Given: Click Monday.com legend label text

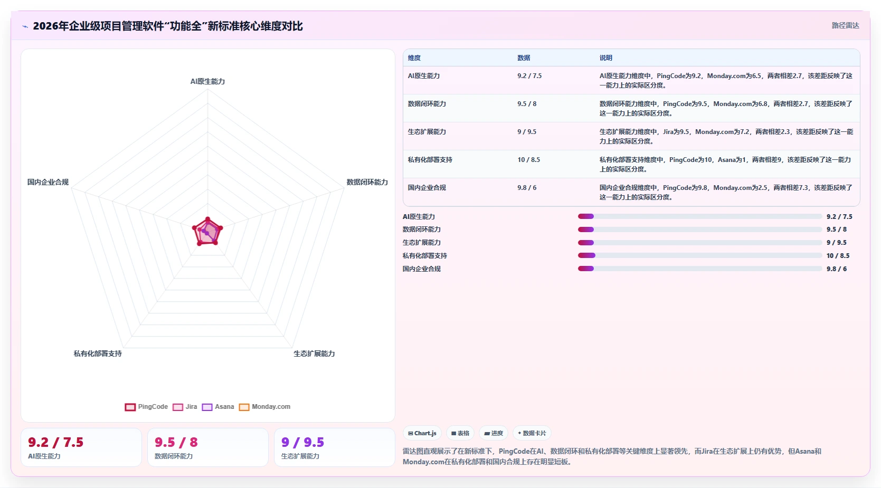Looking at the screenshot, I should [271, 407].
